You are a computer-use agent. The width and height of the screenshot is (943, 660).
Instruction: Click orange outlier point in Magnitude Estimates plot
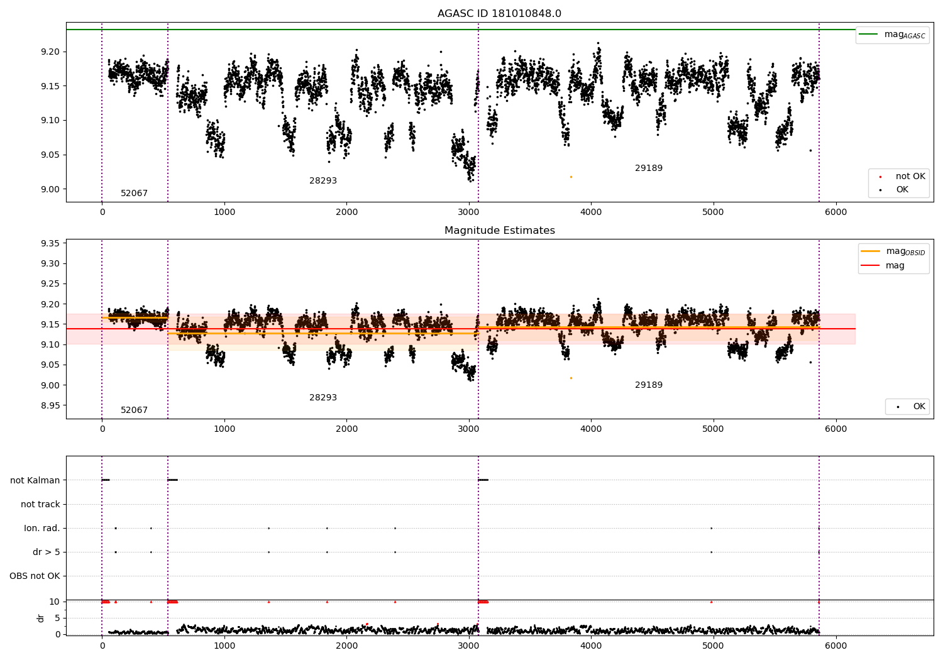click(571, 378)
